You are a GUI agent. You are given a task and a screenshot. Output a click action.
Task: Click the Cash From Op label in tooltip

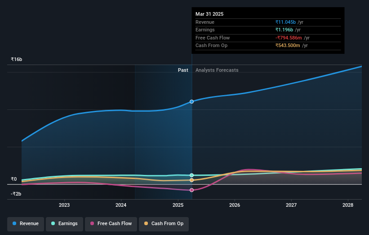click(211, 46)
